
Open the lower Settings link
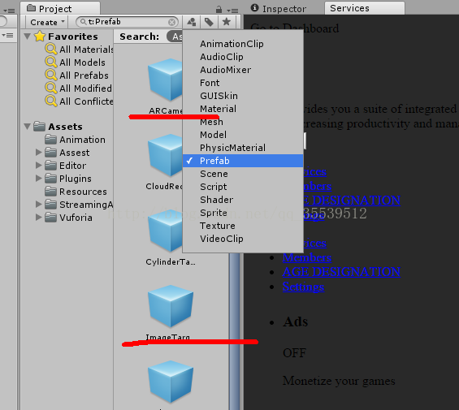(x=303, y=287)
